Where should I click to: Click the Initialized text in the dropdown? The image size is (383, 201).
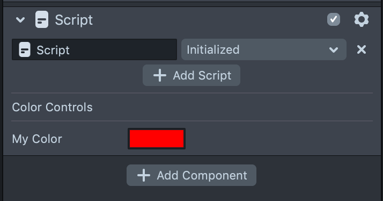pos(213,49)
